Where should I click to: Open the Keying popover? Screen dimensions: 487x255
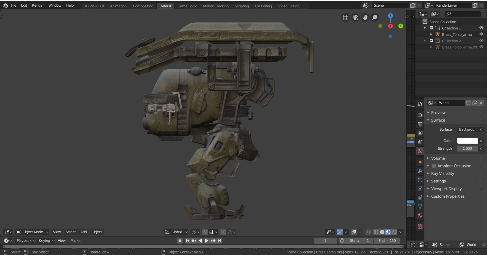[46, 241]
